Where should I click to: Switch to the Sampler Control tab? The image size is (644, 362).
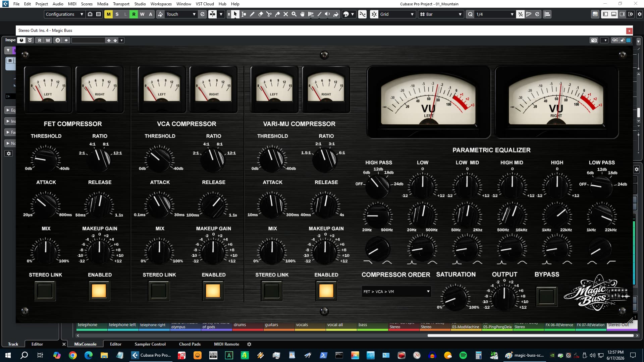pyautogui.click(x=150, y=344)
